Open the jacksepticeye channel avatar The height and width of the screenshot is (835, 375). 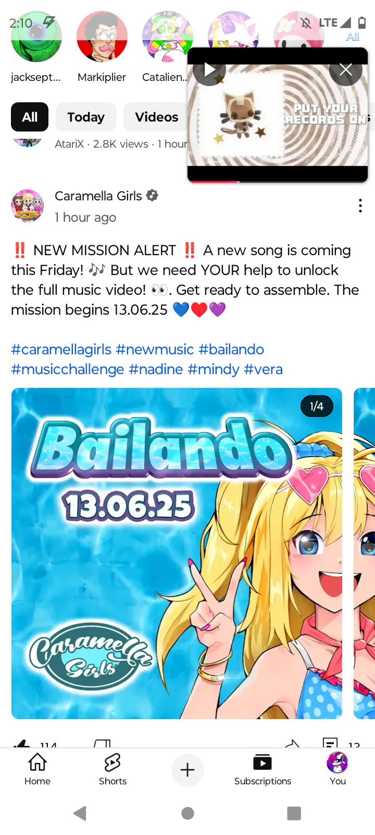point(36,37)
